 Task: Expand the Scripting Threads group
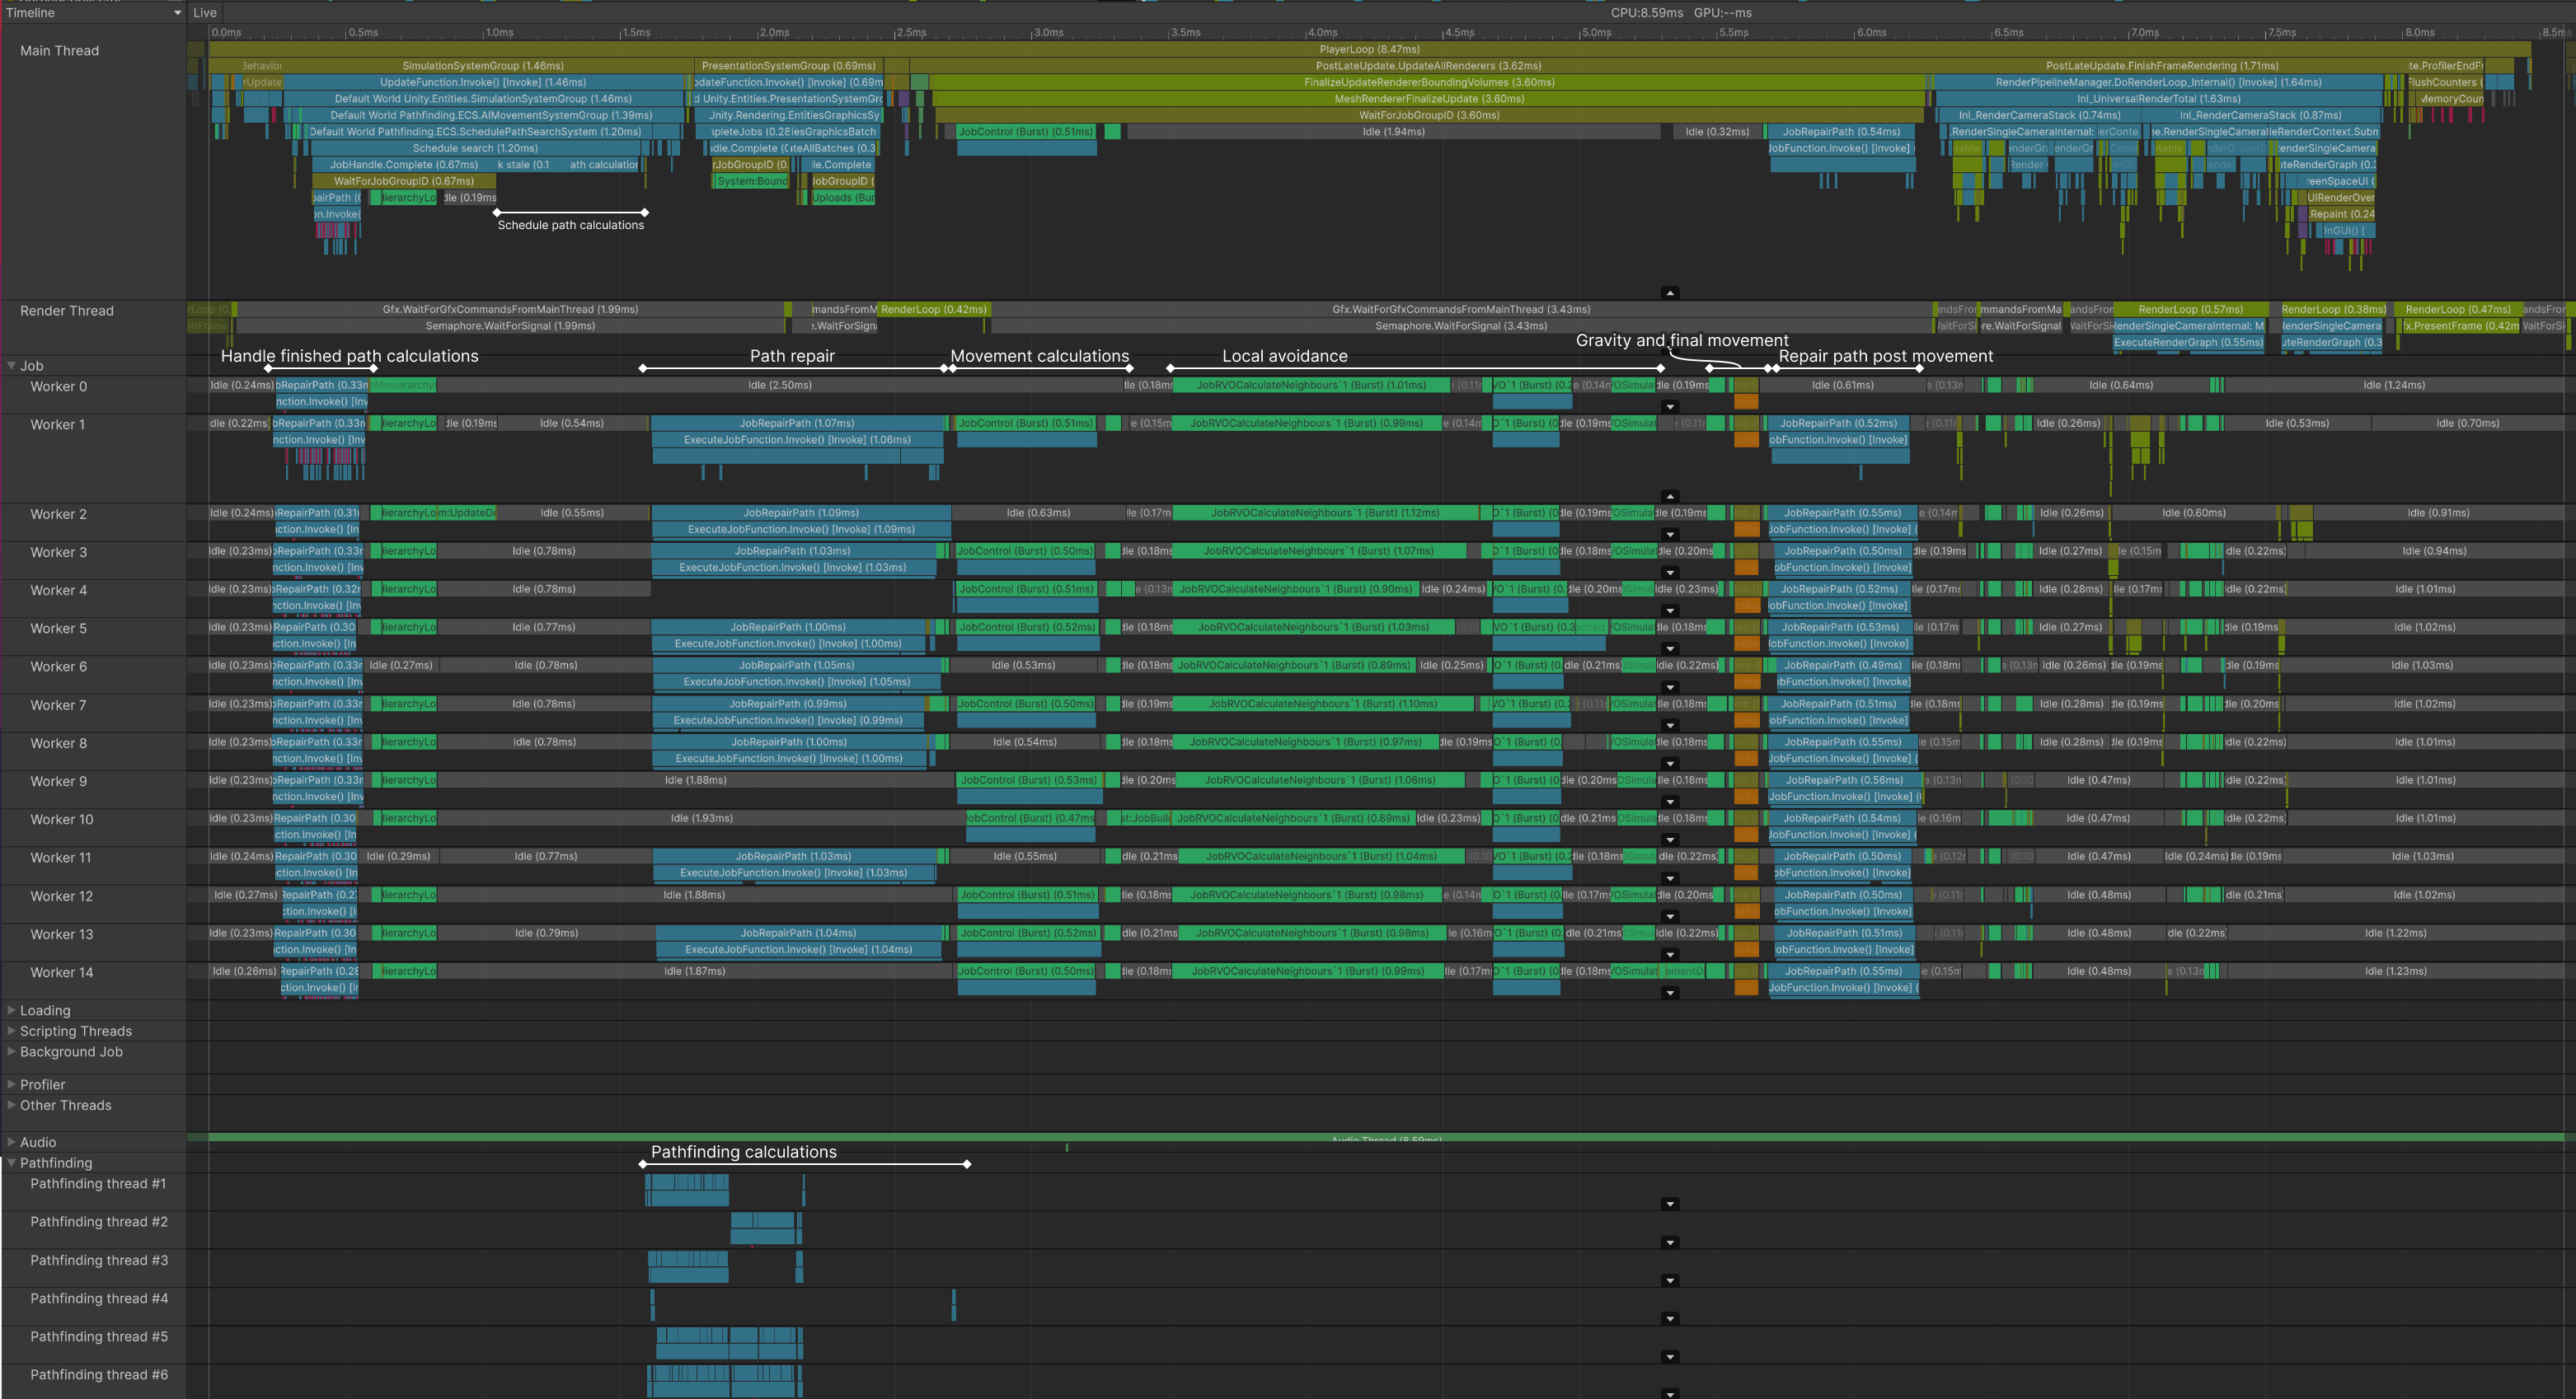(x=11, y=1030)
